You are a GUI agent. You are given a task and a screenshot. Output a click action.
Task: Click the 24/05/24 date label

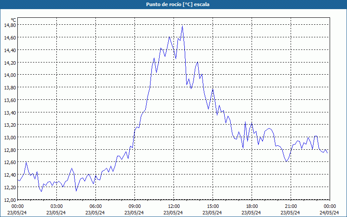(x=329, y=213)
